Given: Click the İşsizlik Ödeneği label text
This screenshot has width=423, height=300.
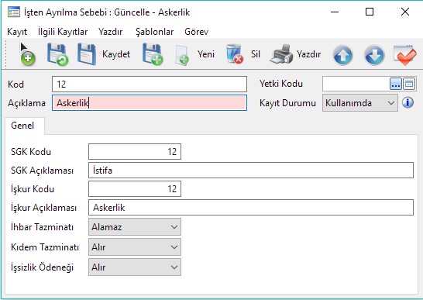Looking at the screenshot, I should (x=42, y=267).
